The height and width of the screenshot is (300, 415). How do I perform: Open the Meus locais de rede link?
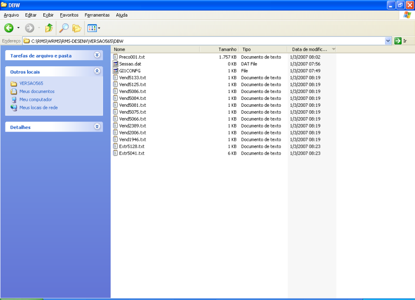coord(39,108)
